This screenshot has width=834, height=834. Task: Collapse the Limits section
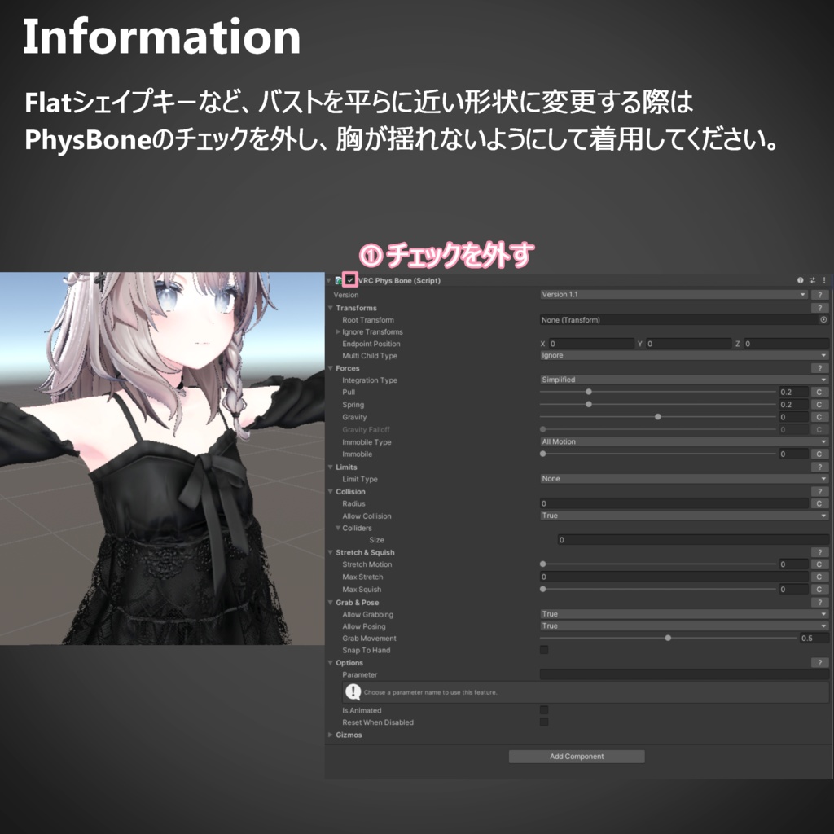pos(331,467)
